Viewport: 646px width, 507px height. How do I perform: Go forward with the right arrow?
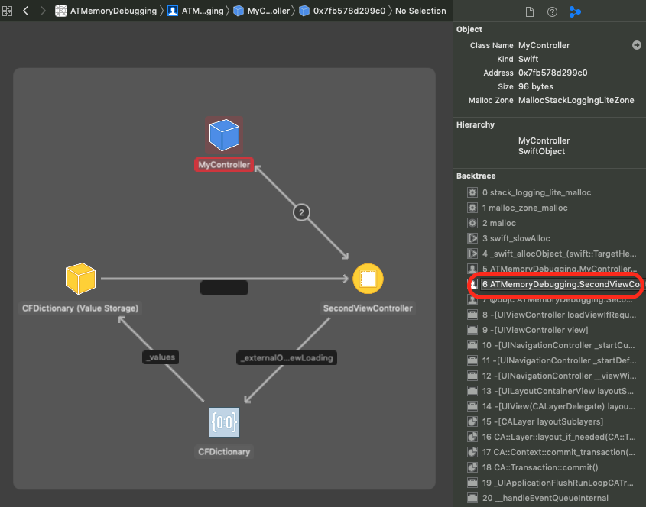[43, 11]
